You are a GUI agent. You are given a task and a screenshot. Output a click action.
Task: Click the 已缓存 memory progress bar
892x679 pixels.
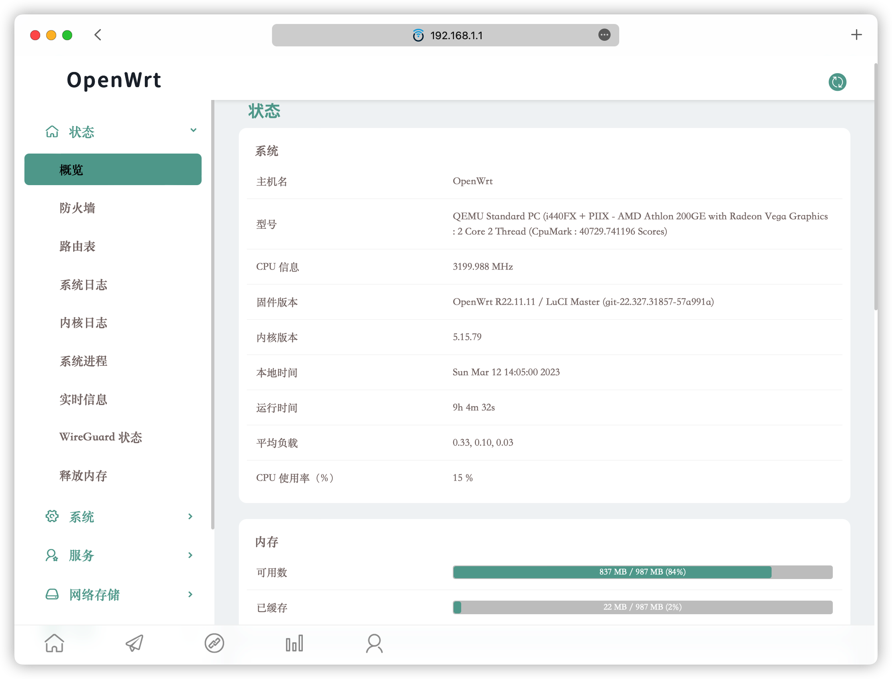pyautogui.click(x=642, y=607)
